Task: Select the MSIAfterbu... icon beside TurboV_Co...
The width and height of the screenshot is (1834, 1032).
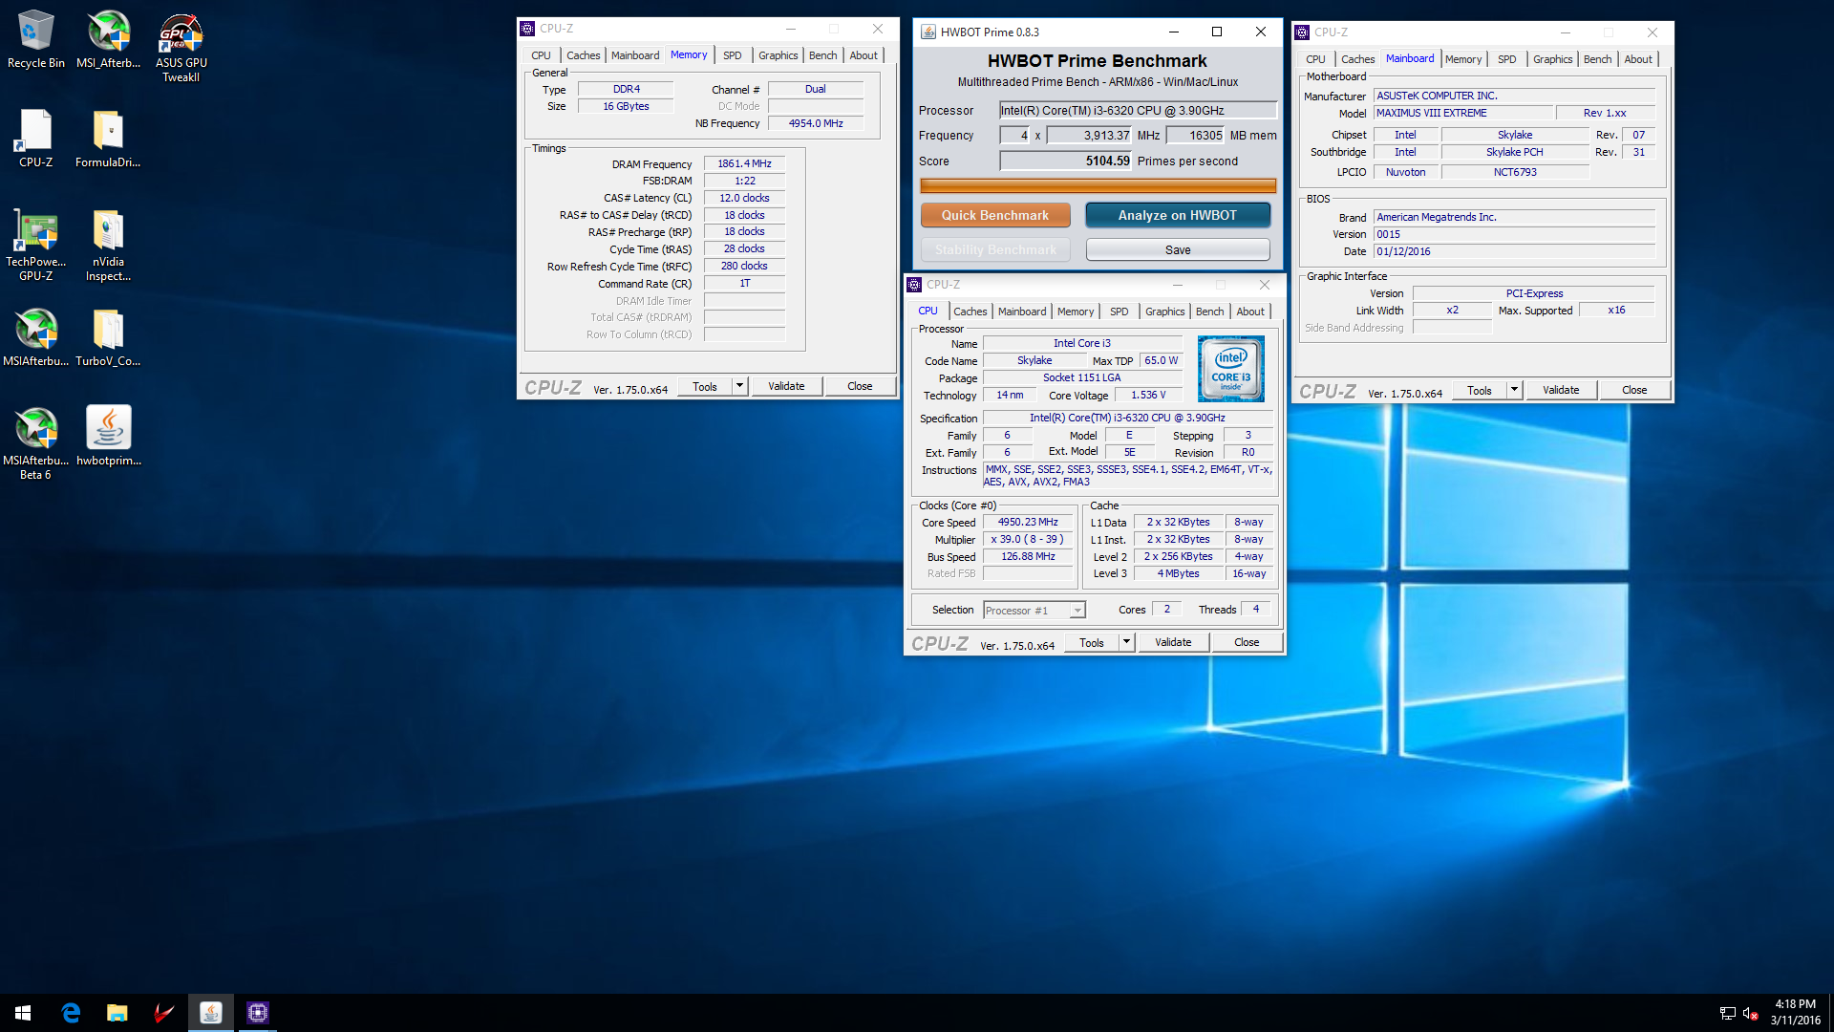Action: pyautogui.click(x=36, y=337)
